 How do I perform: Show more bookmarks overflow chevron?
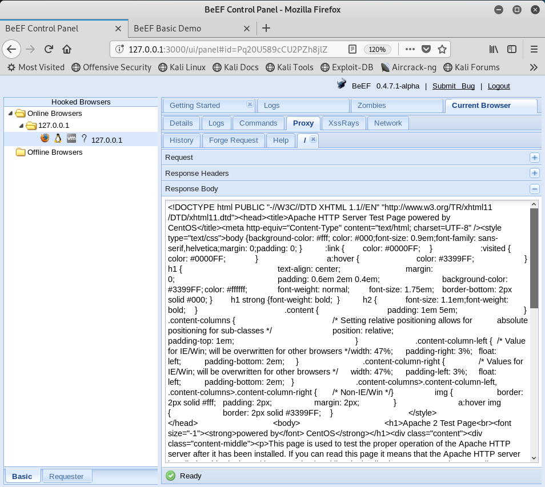(534, 67)
